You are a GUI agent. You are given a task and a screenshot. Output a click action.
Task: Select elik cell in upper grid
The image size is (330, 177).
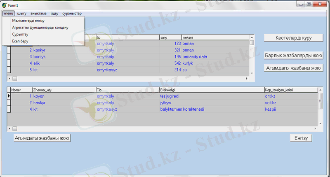[64, 63]
